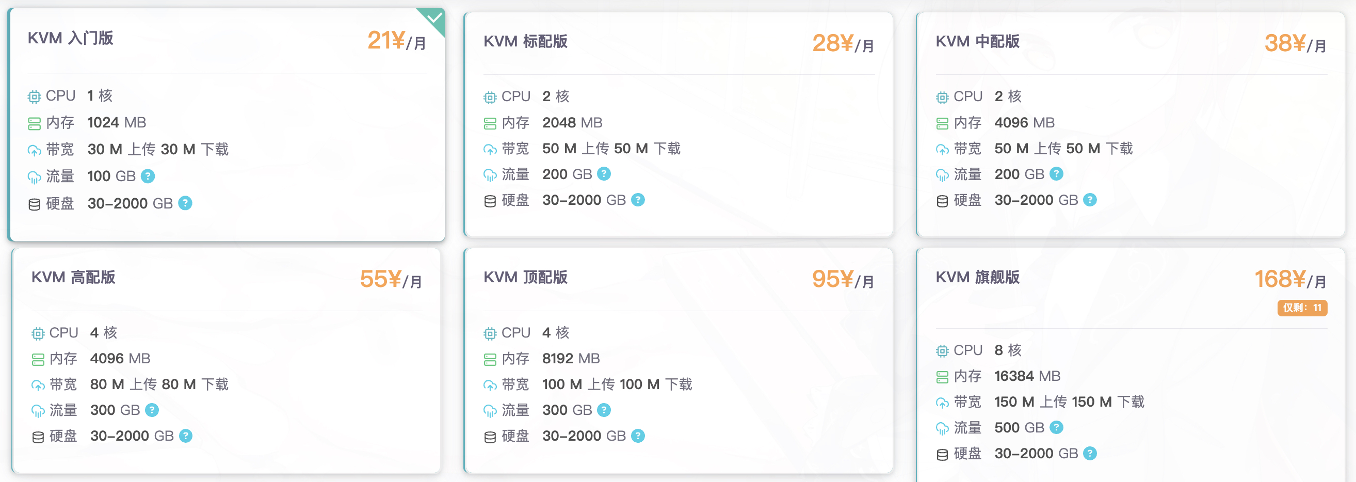Click the disk help icon in KVM 旗舰版
This screenshot has height=482, width=1356.
pos(1090,453)
